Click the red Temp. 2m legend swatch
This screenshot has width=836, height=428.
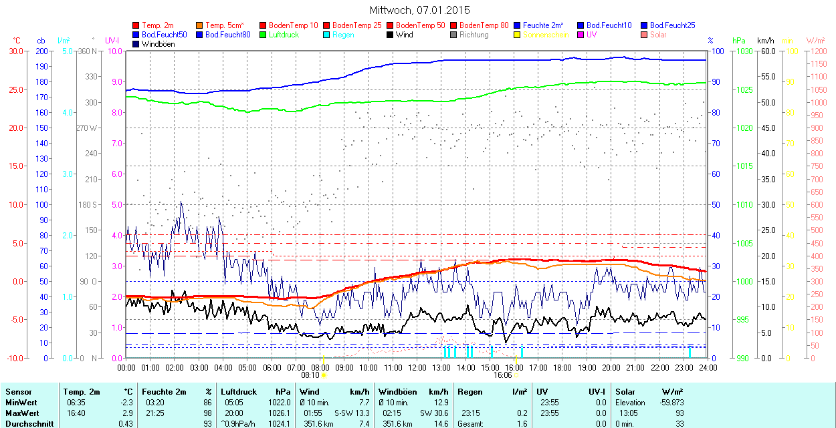(136, 25)
